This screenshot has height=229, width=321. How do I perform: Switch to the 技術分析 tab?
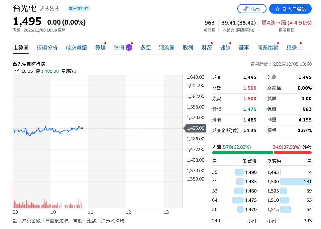point(47,47)
